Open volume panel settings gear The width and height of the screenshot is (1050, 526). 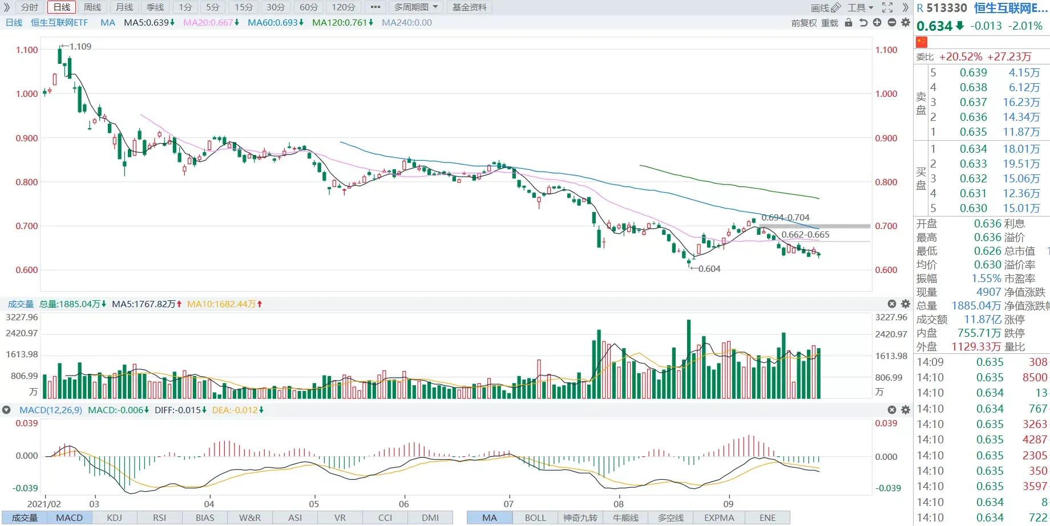905,304
